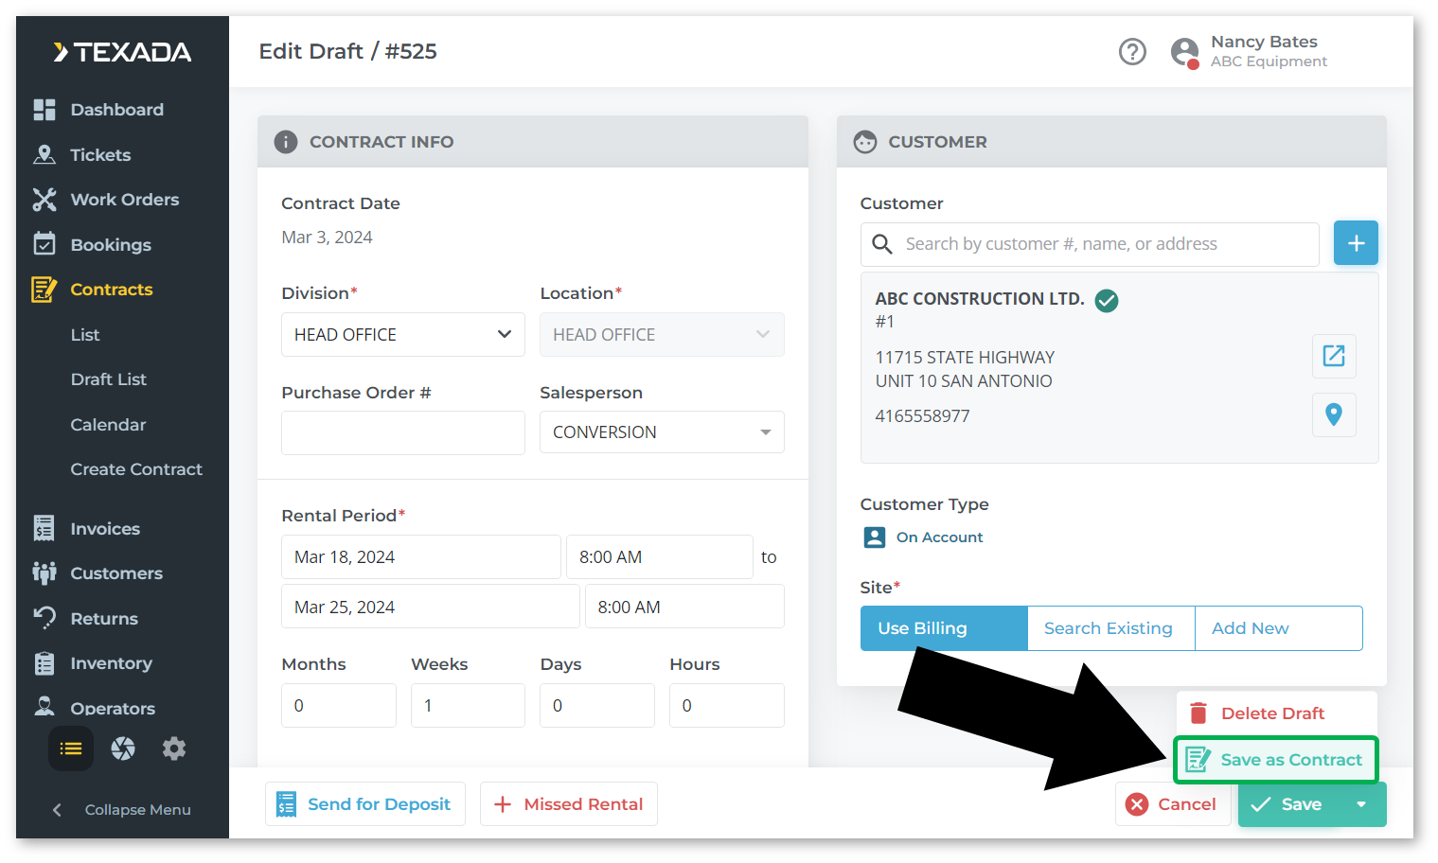
Task: Collapse Menu in the sidebar
Action: pyautogui.click(x=122, y=810)
